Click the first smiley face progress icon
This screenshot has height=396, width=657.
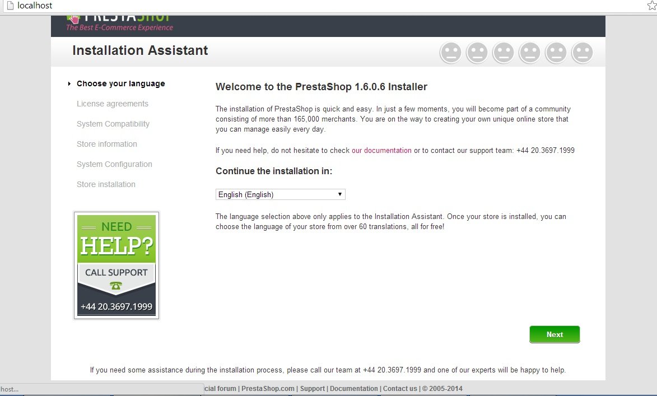coord(451,53)
